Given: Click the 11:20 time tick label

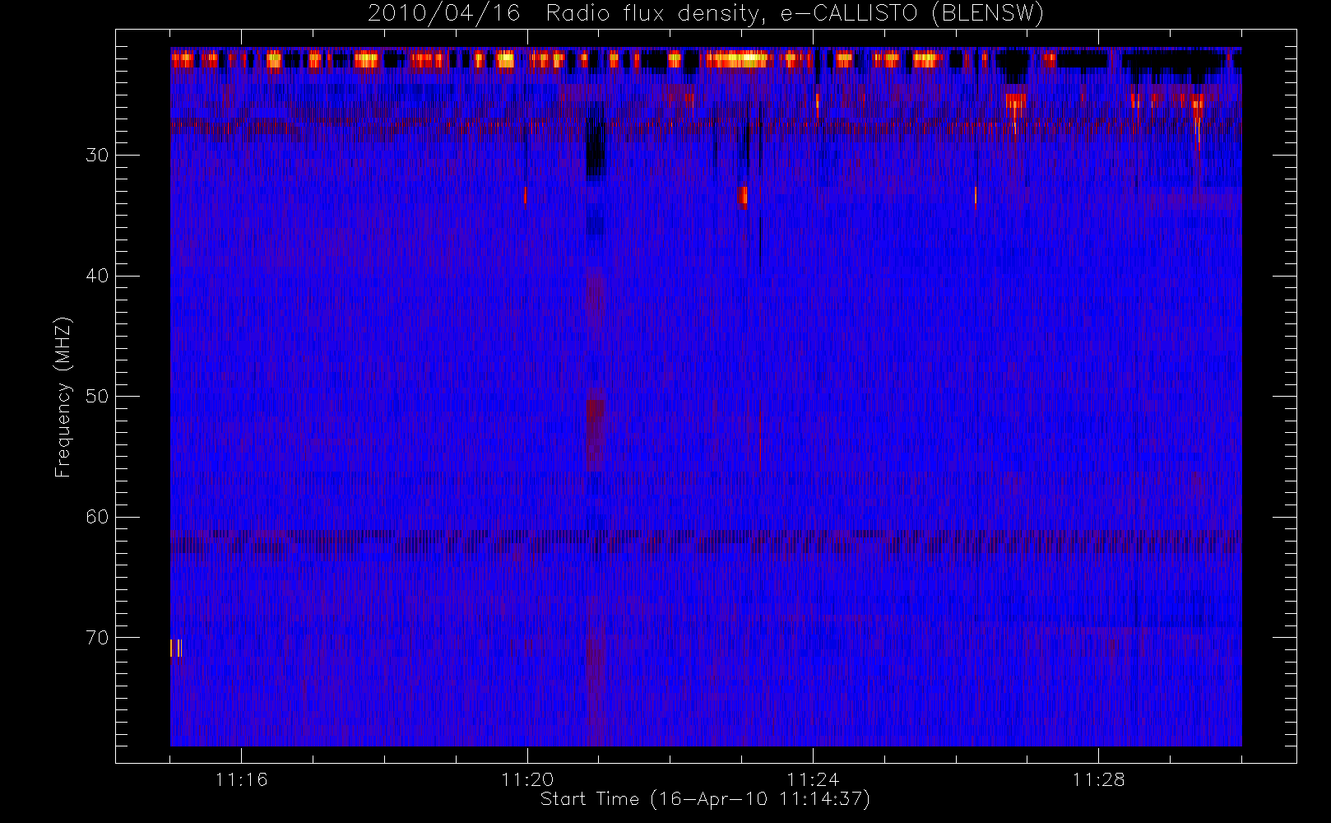Looking at the screenshot, I should tap(526, 779).
